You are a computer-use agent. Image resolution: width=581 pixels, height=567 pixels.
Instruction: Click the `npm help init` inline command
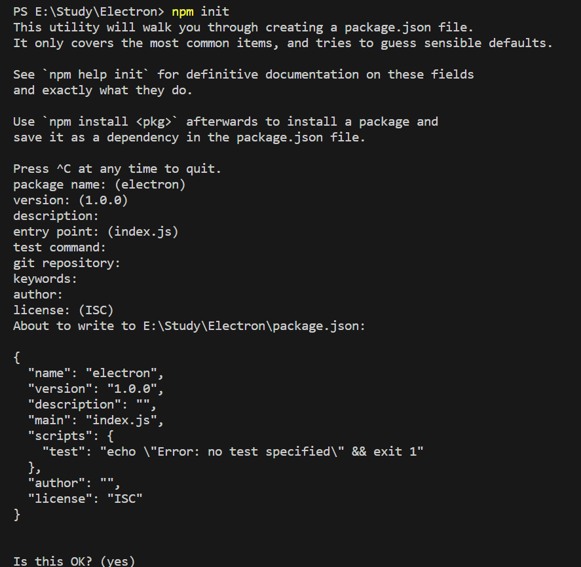pos(96,75)
